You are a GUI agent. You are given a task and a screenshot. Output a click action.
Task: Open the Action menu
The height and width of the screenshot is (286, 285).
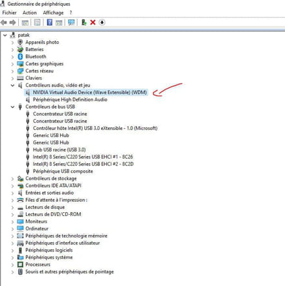[x=30, y=13]
